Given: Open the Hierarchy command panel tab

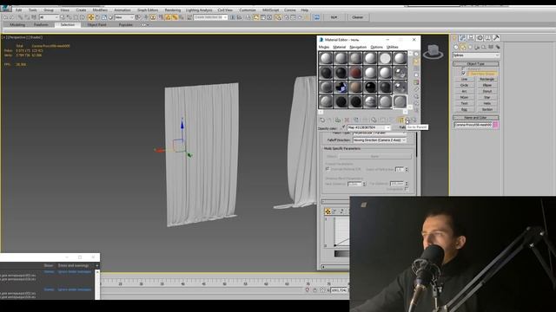Looking at the screenshot, I should tap(471, 38).
